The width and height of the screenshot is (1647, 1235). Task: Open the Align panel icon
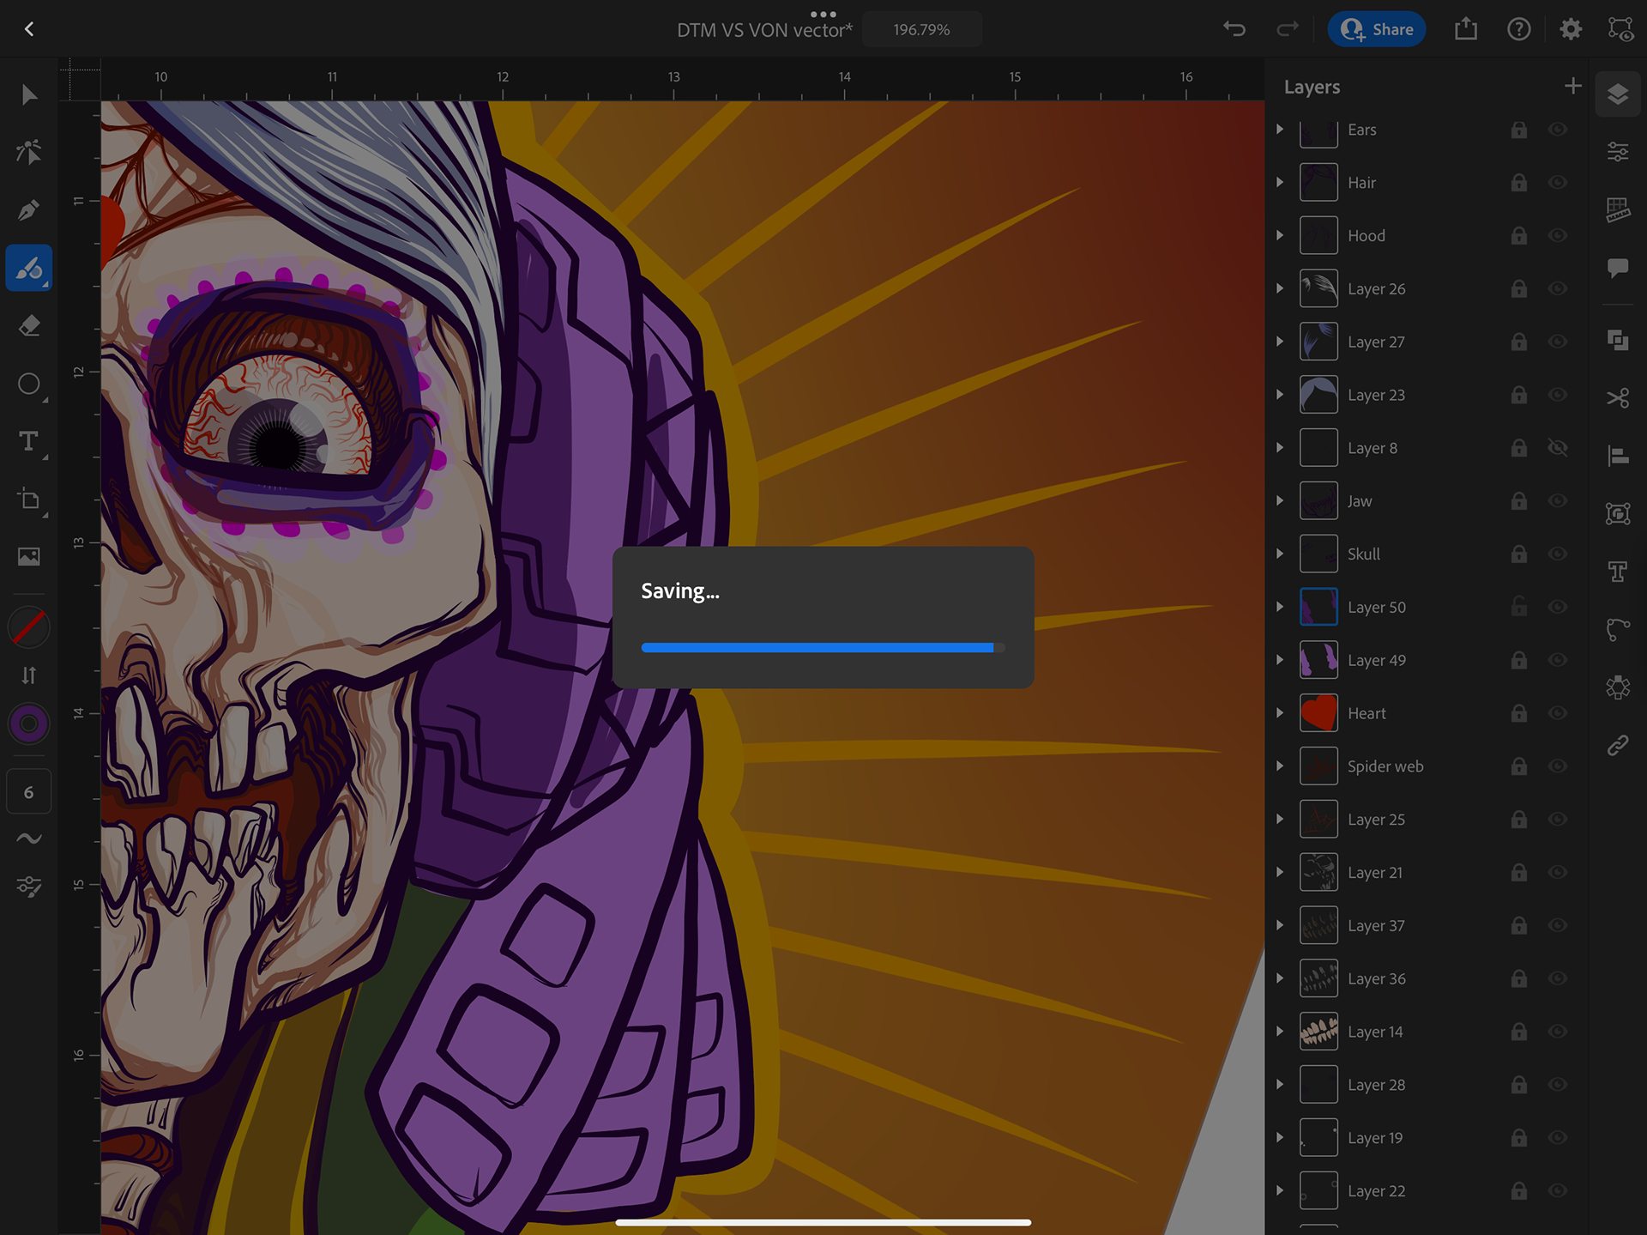click(1618, 456)
